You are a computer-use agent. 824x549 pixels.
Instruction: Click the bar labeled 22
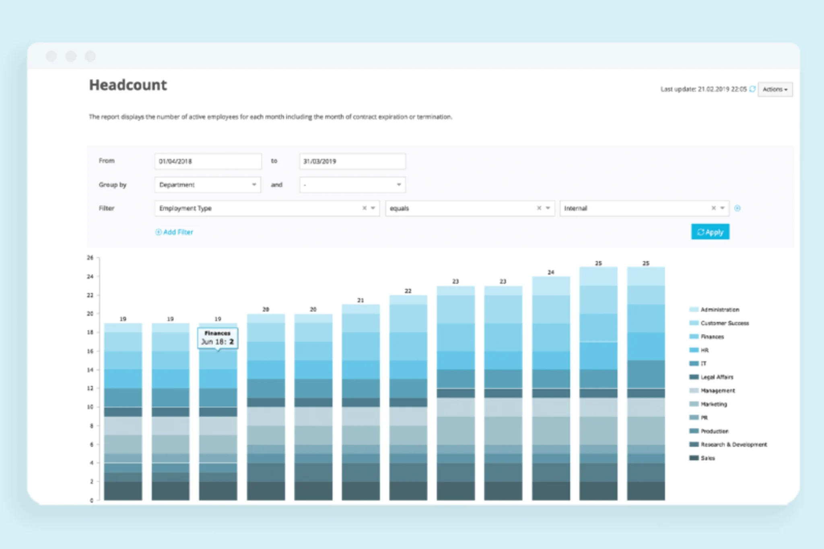tap(408, 398)
